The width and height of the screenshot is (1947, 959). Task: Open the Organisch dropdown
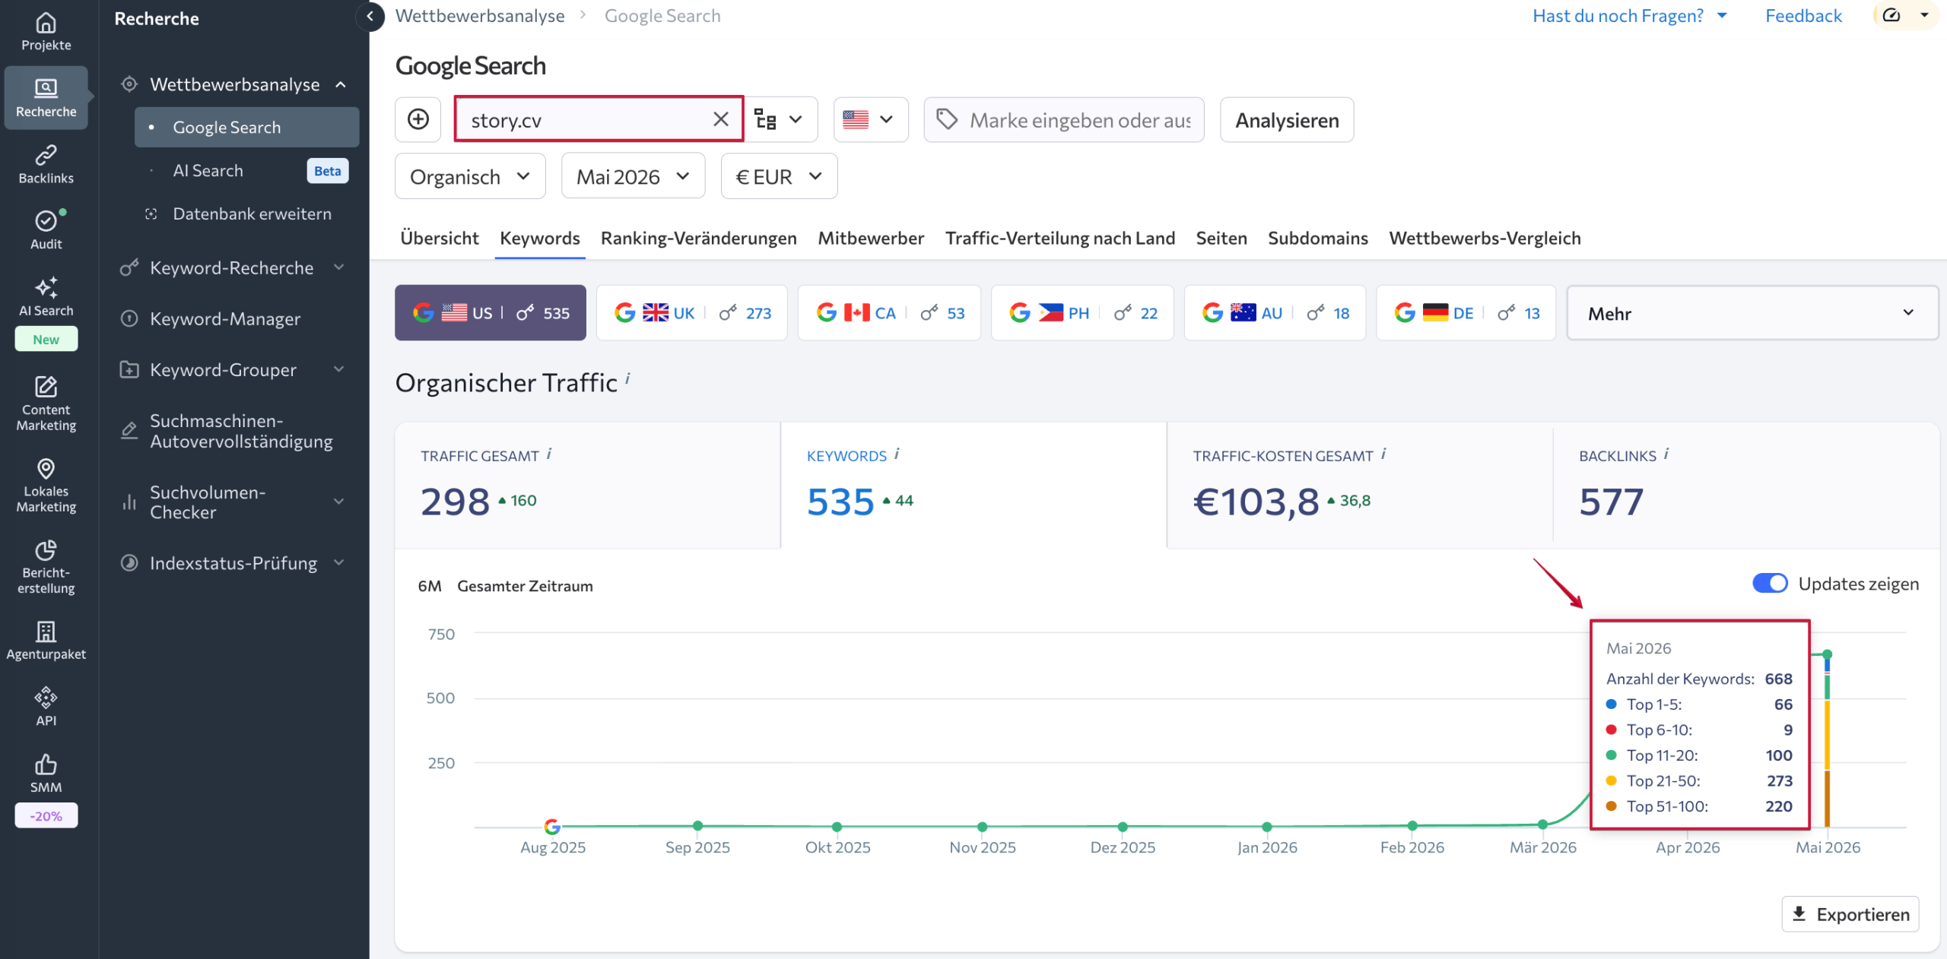470,176
